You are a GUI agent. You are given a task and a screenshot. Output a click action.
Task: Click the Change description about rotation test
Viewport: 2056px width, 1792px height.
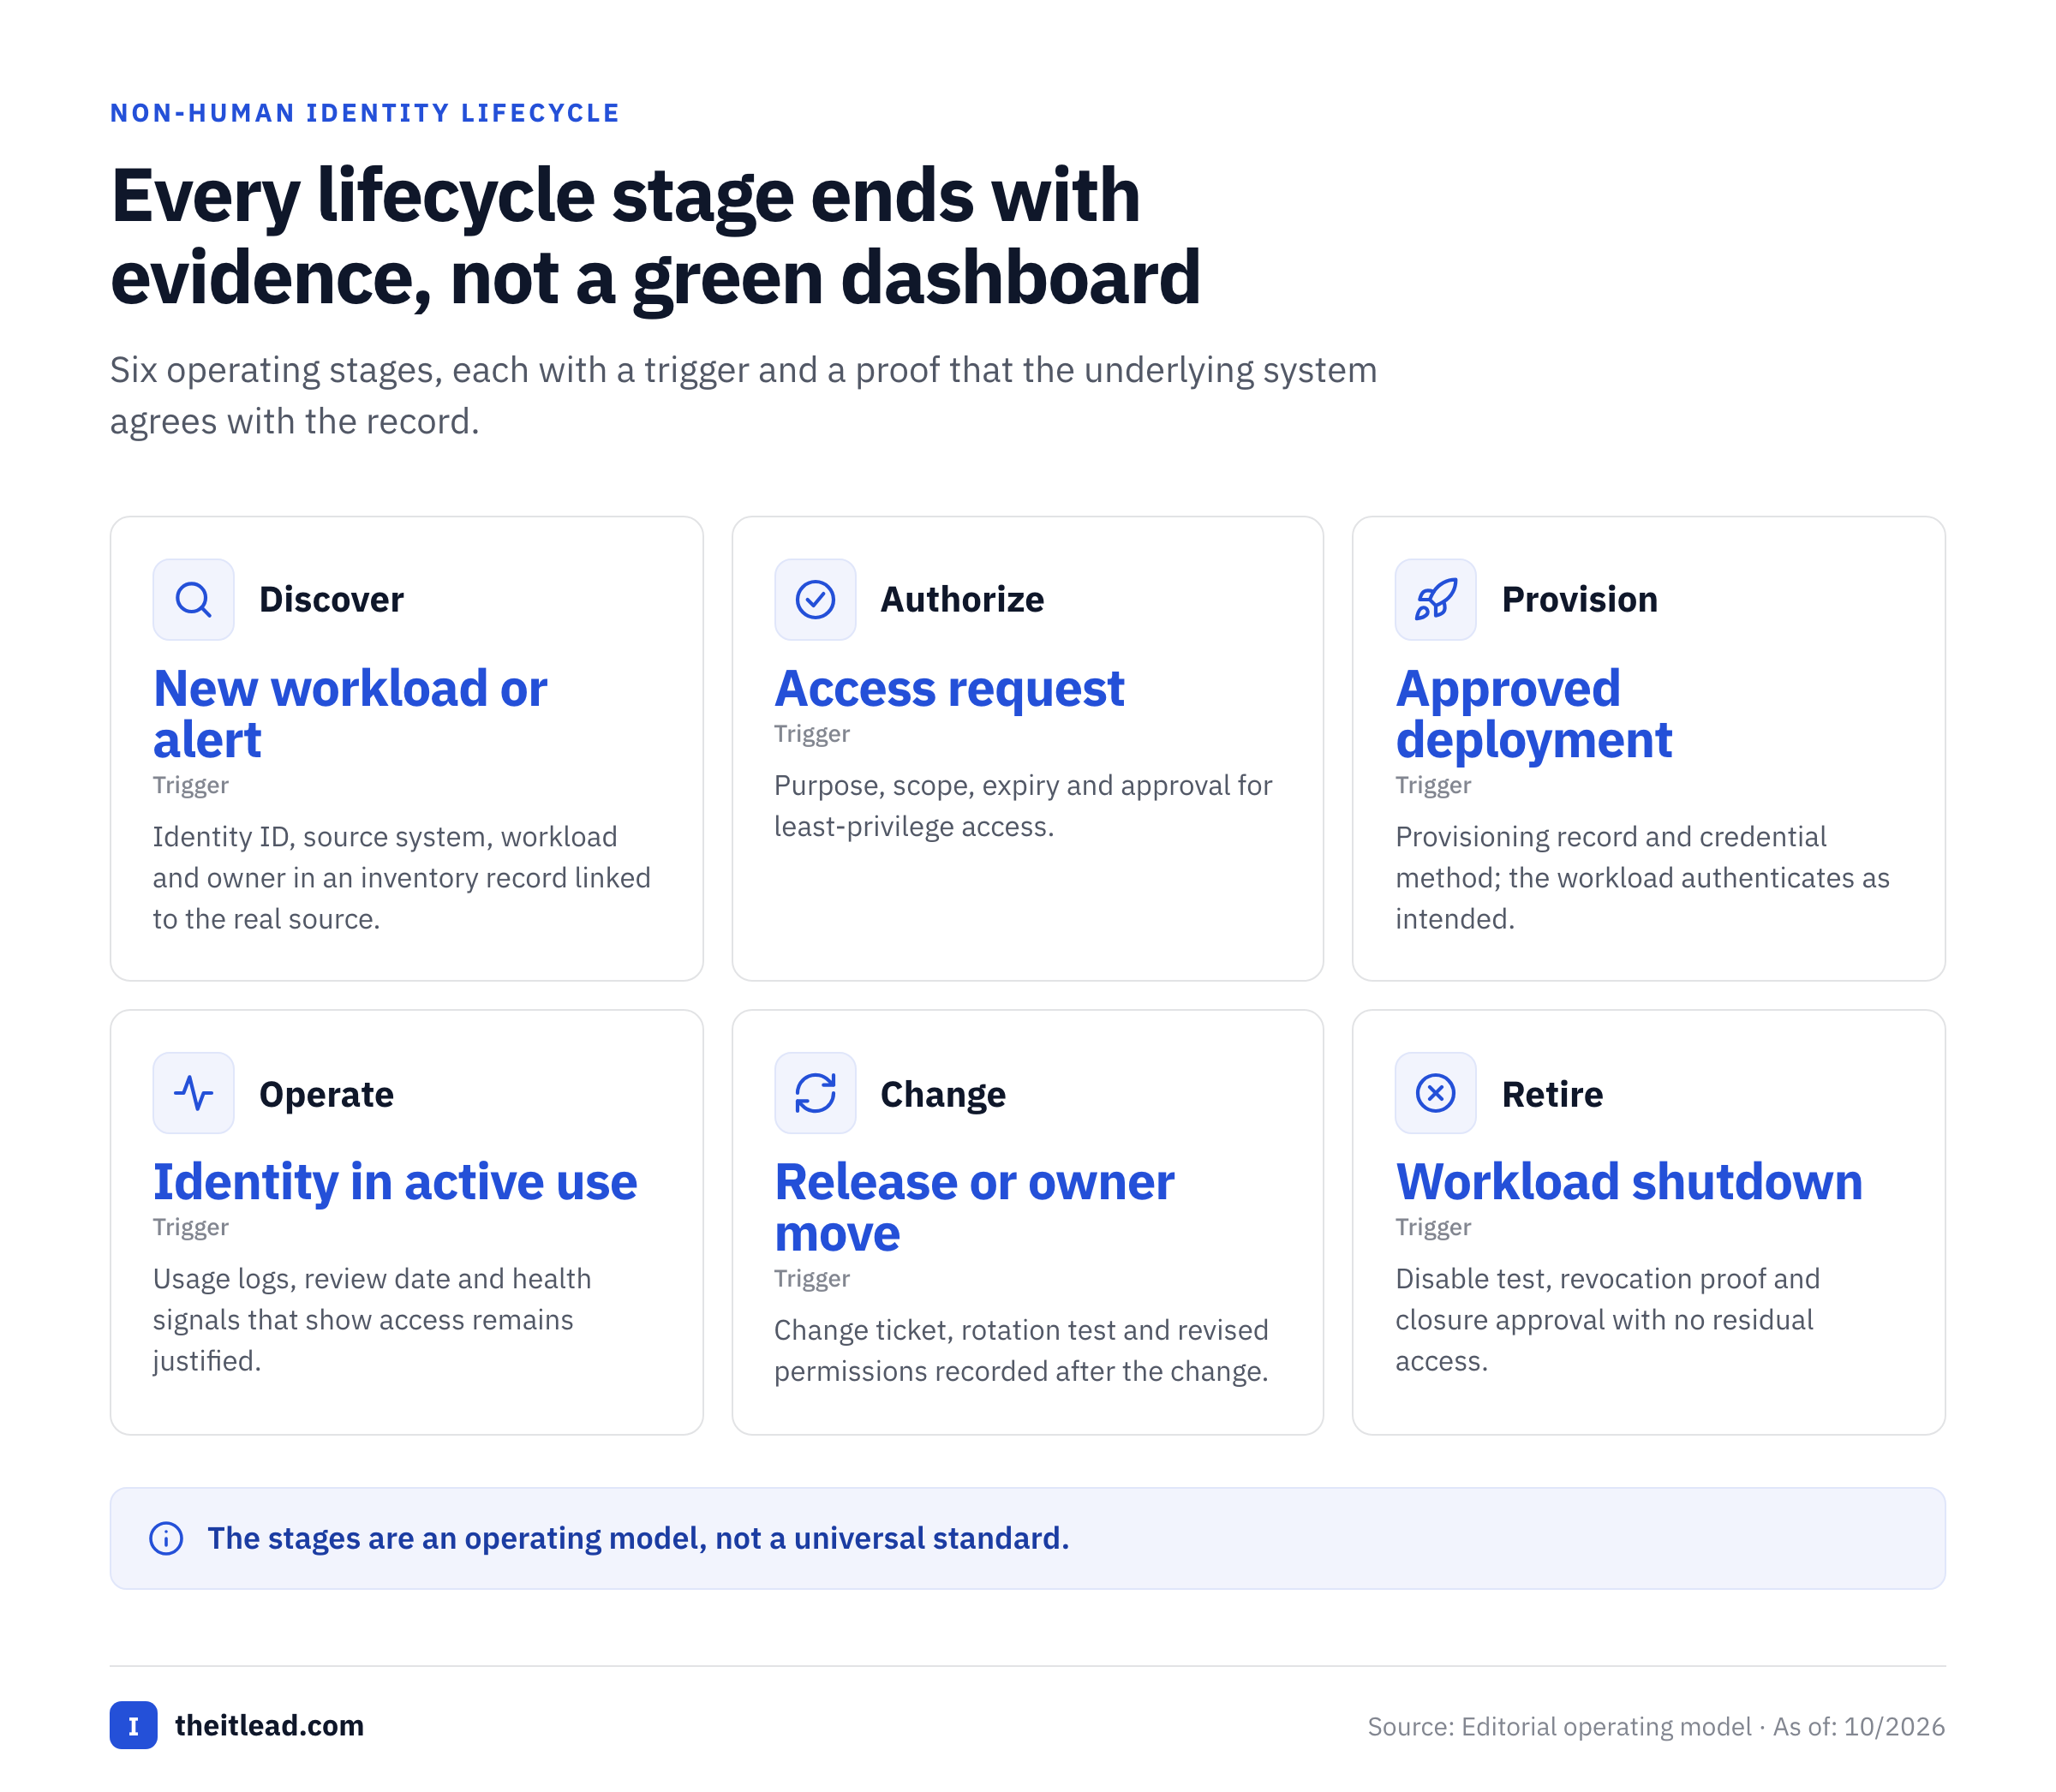[x=1021, y=1351]
